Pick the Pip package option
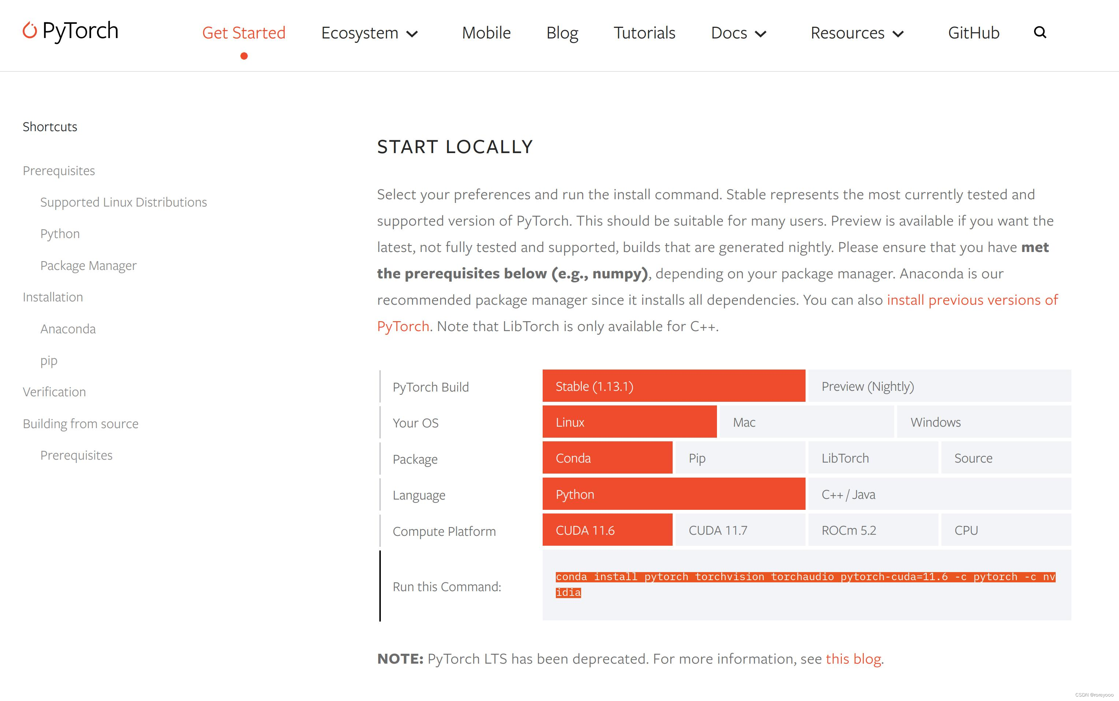The image size is (1119, 701). point(740,458)
